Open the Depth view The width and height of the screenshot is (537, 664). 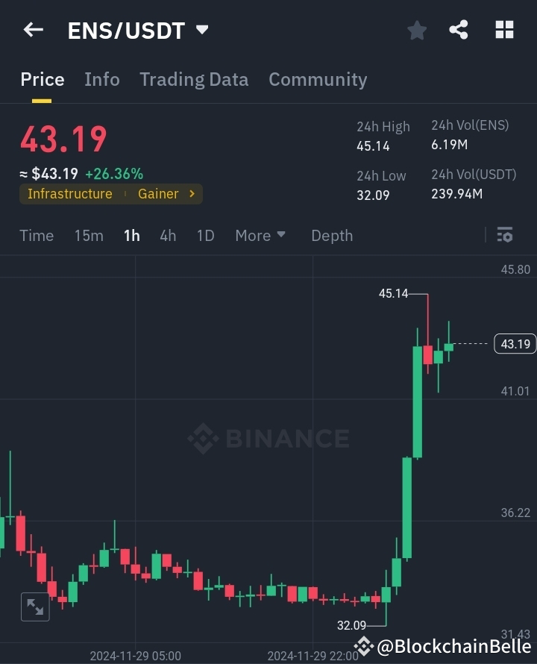(x=332, y=235)
